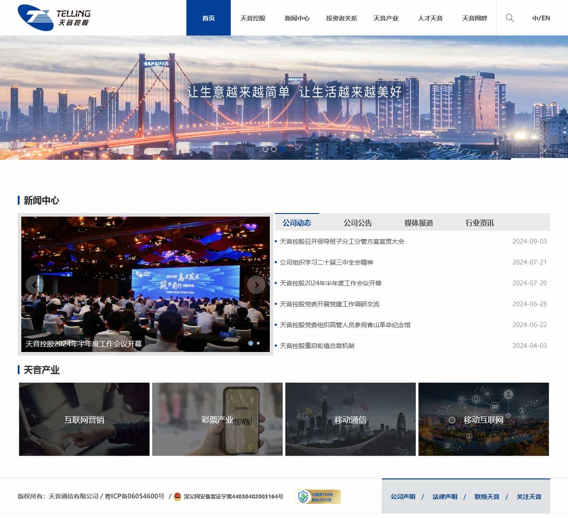Switch to the 媒体报道 tab
Viewport: 568px width, 518px height.
click(x=418, y=223)
